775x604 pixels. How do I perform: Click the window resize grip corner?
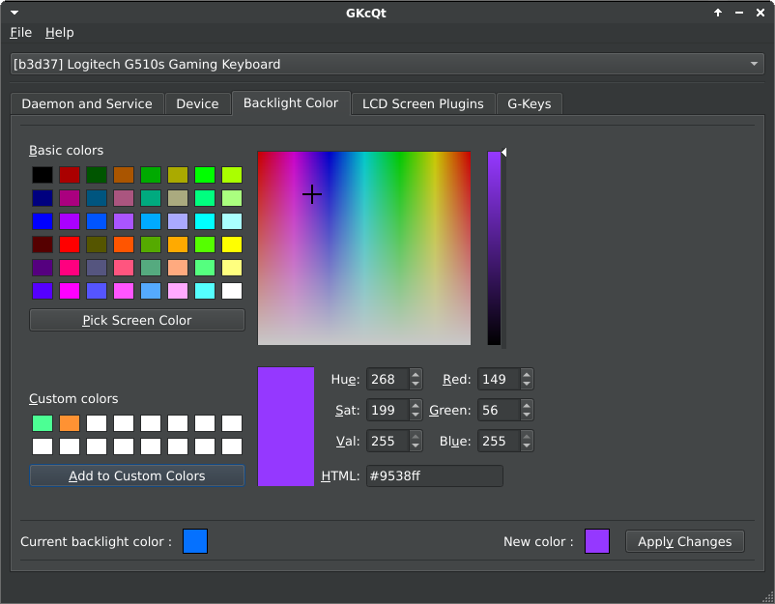click(769, 598)
